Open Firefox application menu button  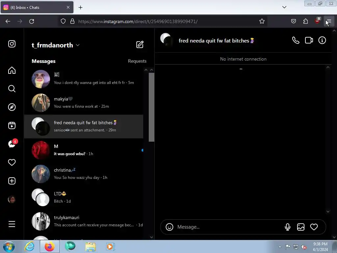click(329, 21)
